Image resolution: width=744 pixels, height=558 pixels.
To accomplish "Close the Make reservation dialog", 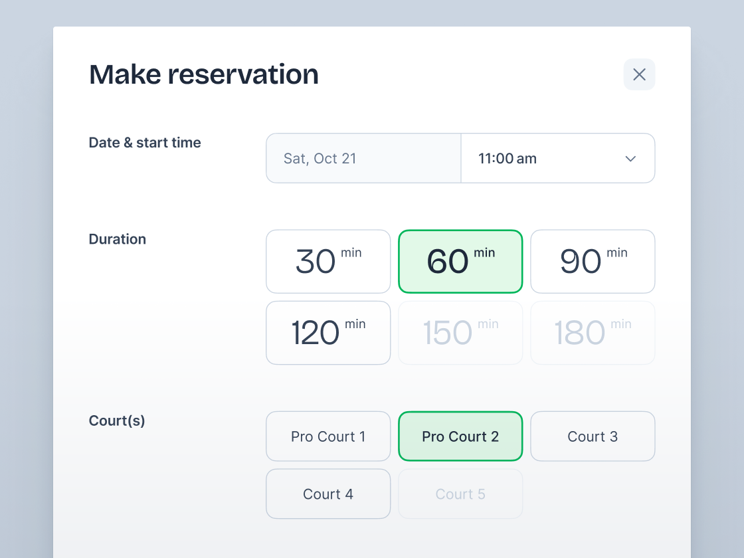I will (x=639, y=74).
